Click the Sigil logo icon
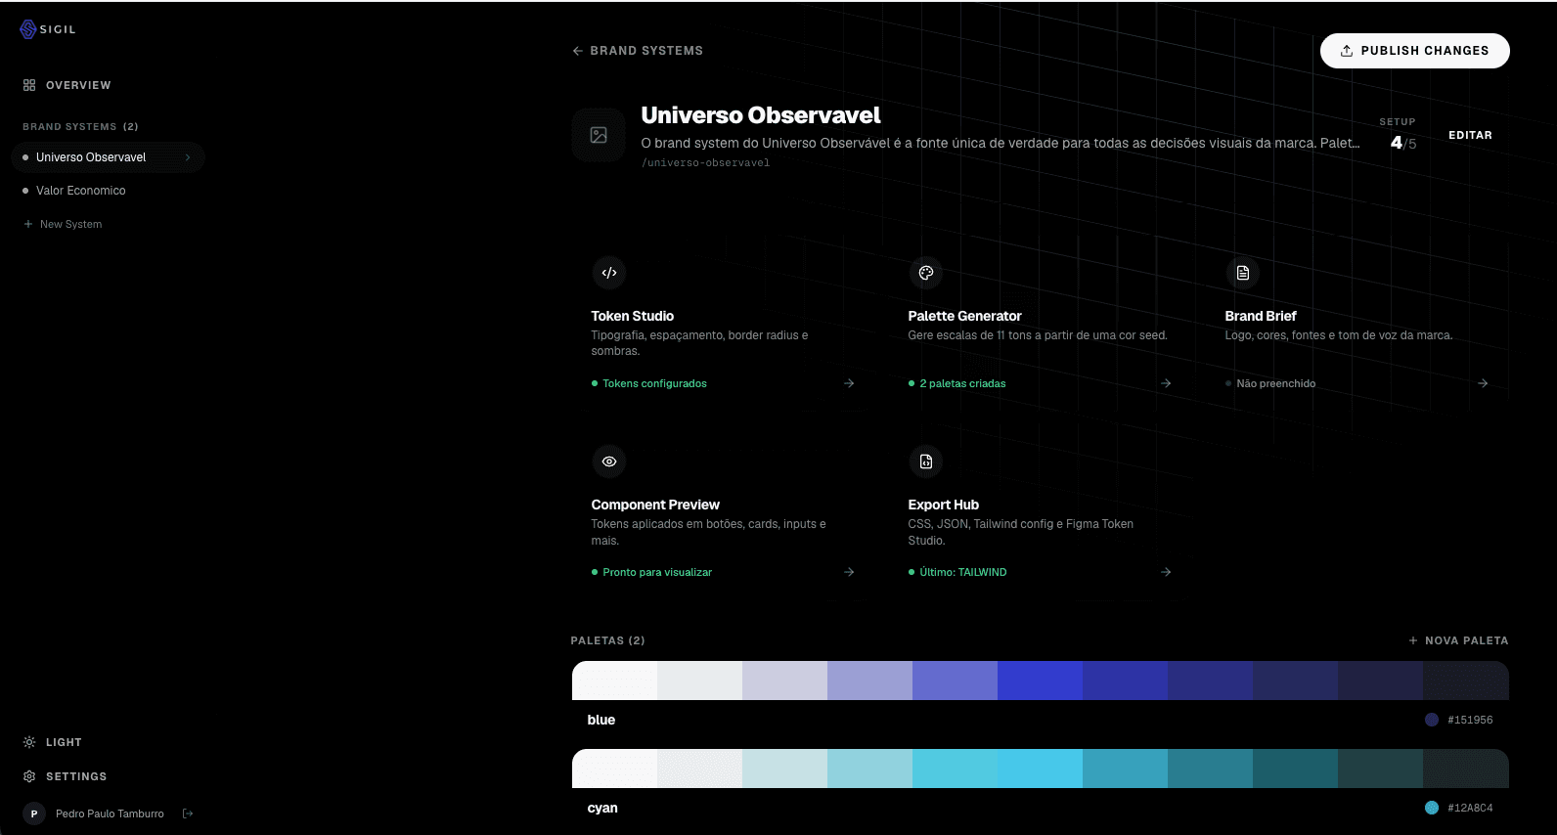 coord(28,29)
